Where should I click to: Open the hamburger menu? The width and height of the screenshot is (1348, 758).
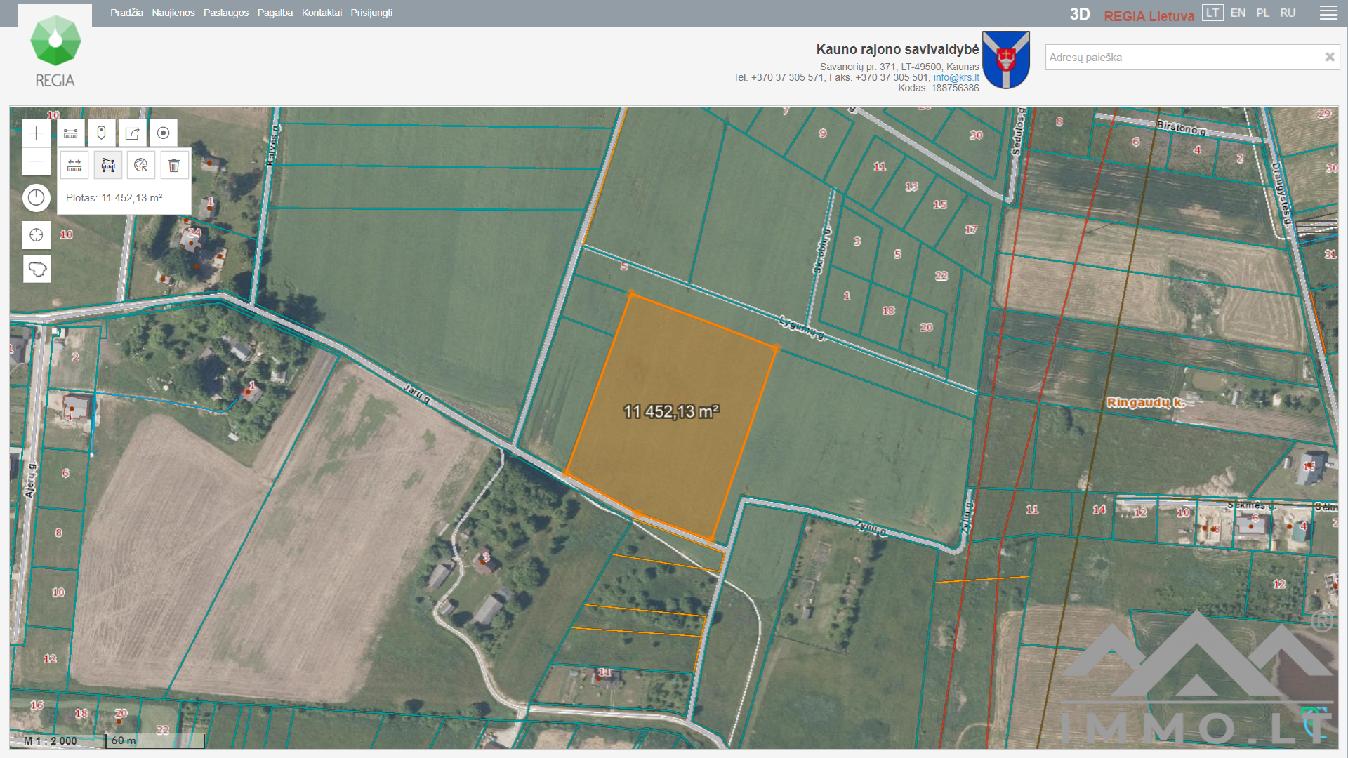[x=1328, y=13]
